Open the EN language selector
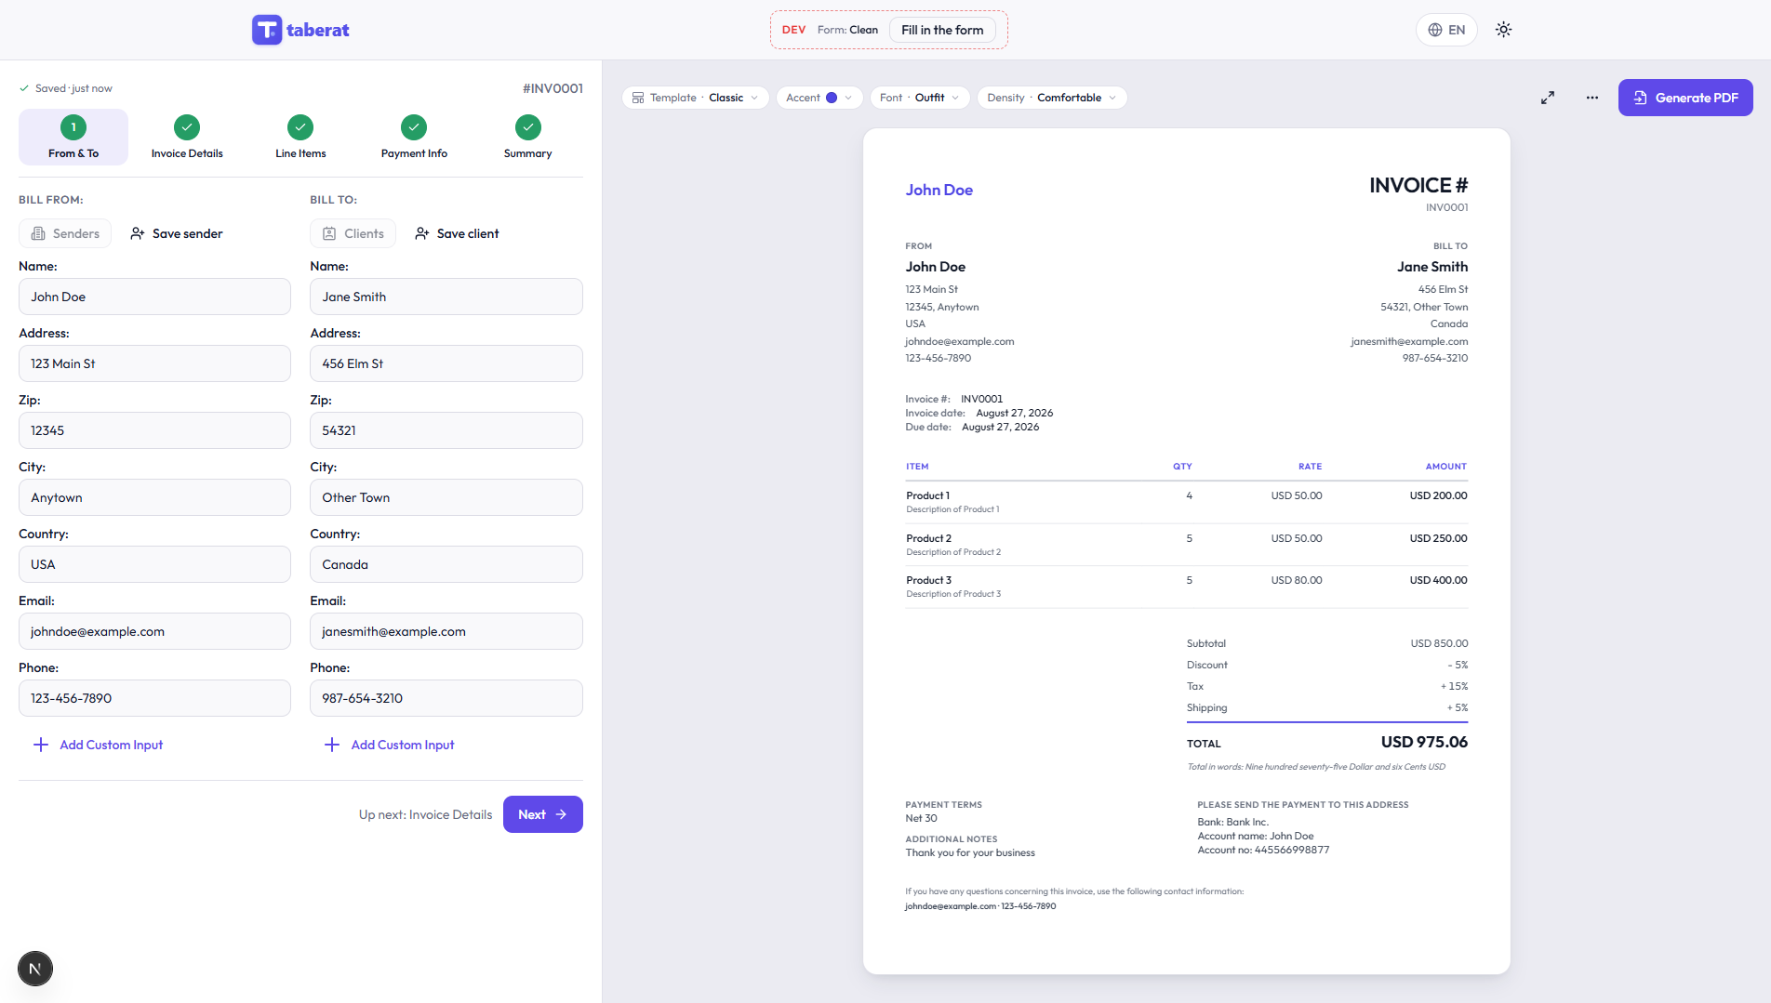The width and height of the screenshot is (1771, 1003). coord(1446,30)
